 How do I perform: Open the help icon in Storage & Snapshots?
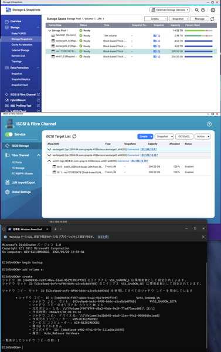click(x=203, y=10)
